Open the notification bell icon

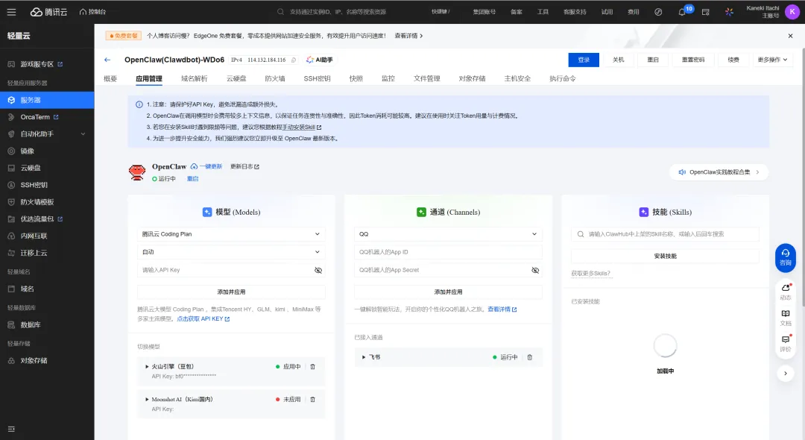pyautogui.click(x=682, y=12)
